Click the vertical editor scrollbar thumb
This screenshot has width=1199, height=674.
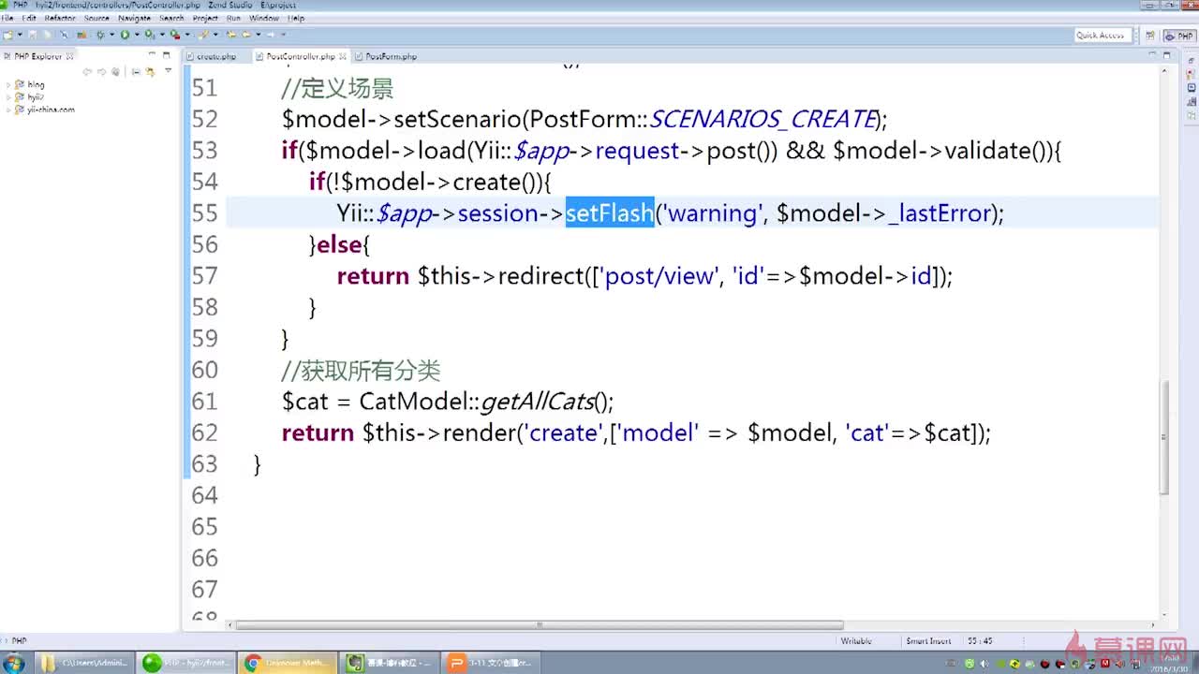point(1165,437)
